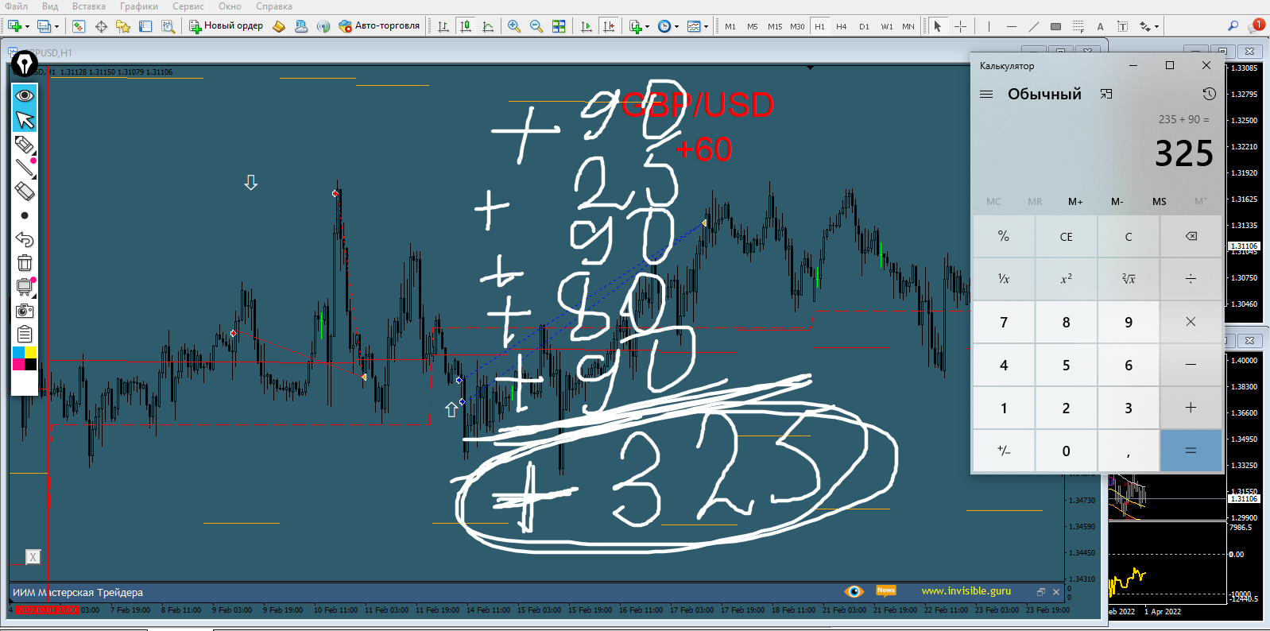Expand the templates dropdown

(706, 27)
